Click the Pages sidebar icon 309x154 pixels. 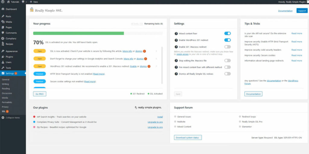[x=3, y=27]
